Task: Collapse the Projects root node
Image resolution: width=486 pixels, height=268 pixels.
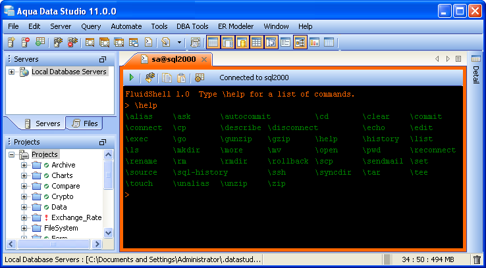Action: (x=11, y=154)
